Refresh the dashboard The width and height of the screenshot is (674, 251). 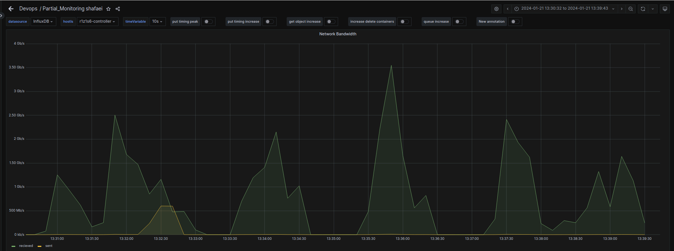coord(643,9)
